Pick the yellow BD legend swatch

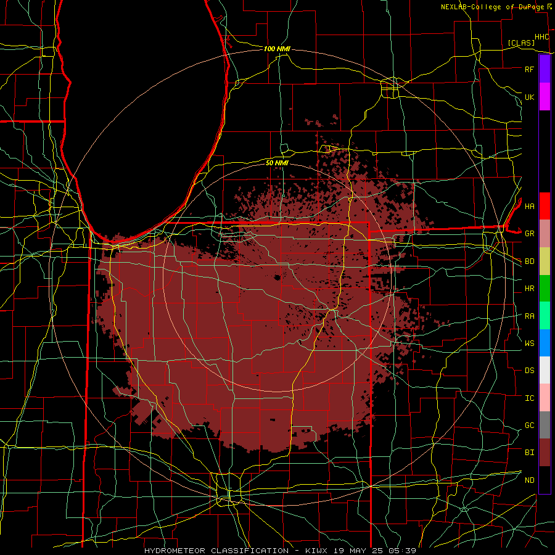tap(545, 261)
